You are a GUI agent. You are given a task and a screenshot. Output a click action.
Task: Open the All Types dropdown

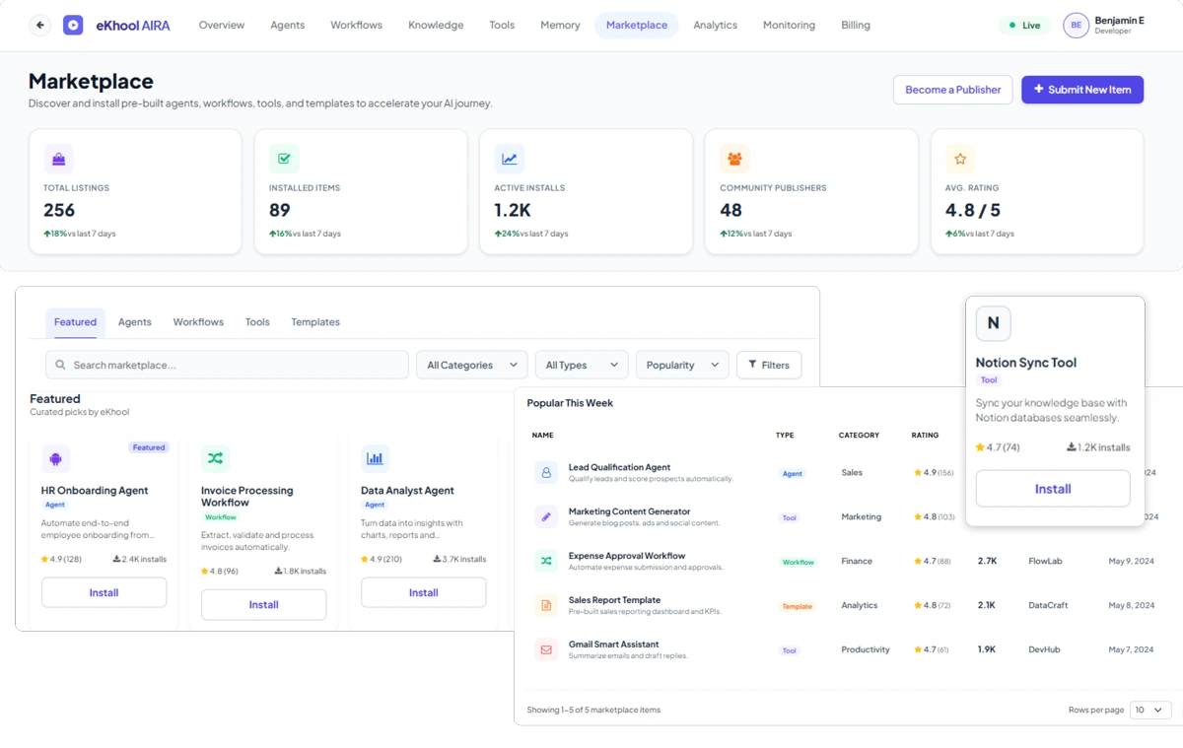coord(582,365)
